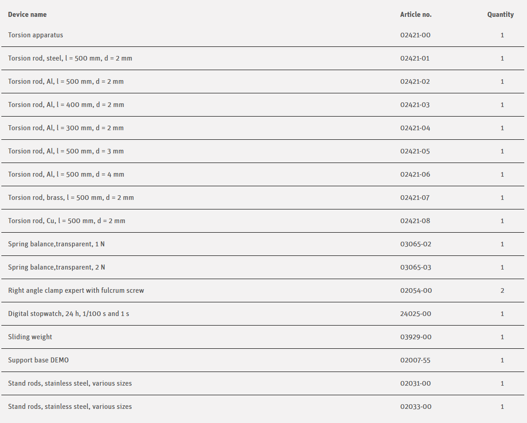Select the steel torsion rod entry
The image size is (527, 423).
click(x=70, y=58)
